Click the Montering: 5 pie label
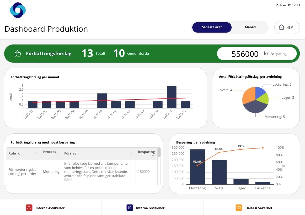This screenshot has height=215, width=305. pos(275,117)
